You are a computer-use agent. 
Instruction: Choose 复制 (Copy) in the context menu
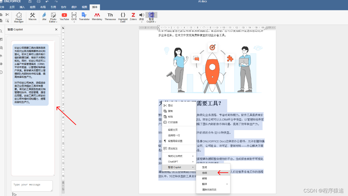[x=179, y=111]
